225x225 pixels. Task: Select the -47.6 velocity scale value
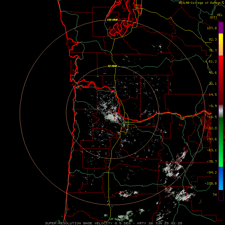(212, 139)
